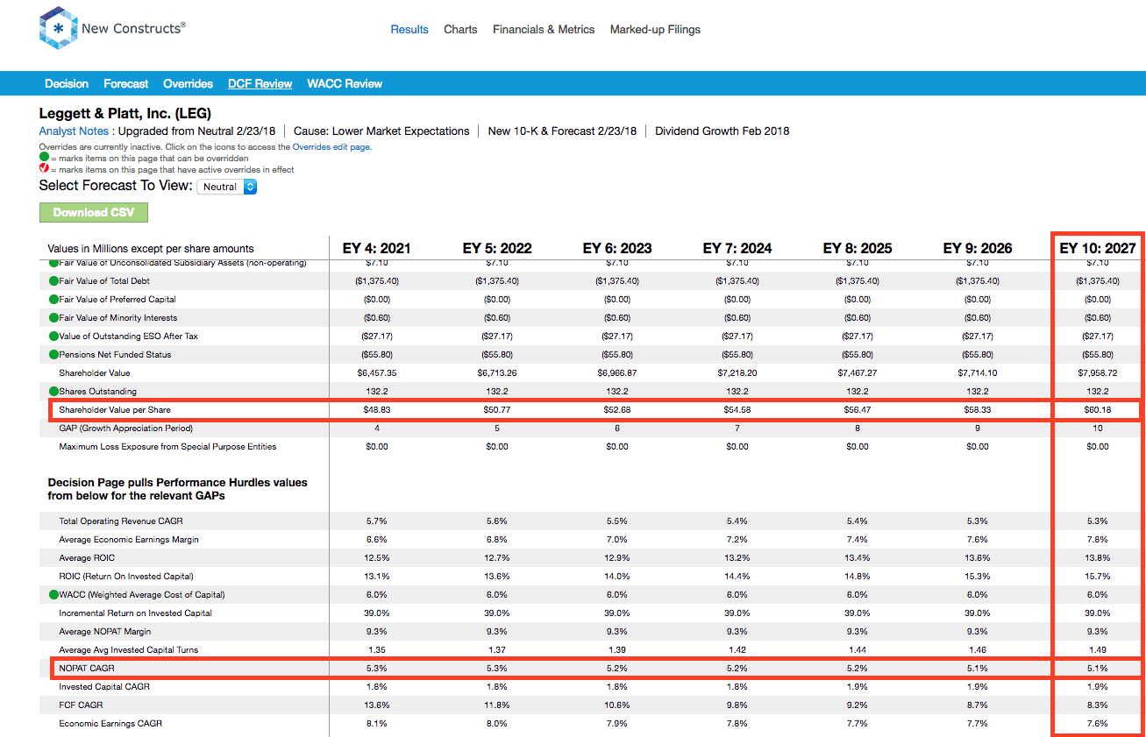The height and width of the screenshot is (737, 1146).
Task: Click override dot for WACC row
Action: (53, 595)
